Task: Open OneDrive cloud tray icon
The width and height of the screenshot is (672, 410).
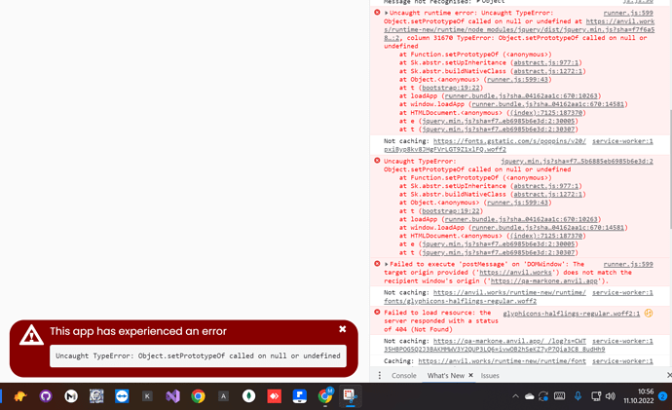Action: pos(529,396)
